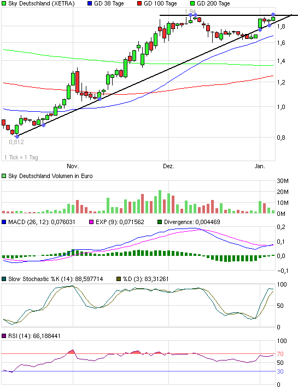Click the green Sky Deutschland (XETRA) legend swatch
The image size is (298, 389).
(x=4, y=4)
